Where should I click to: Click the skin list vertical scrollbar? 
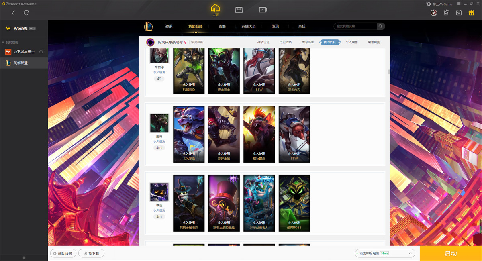click(x=389, y=72)
